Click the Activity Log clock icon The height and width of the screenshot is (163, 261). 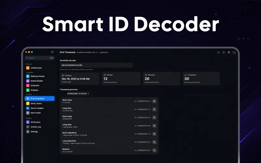coord(28,127)
